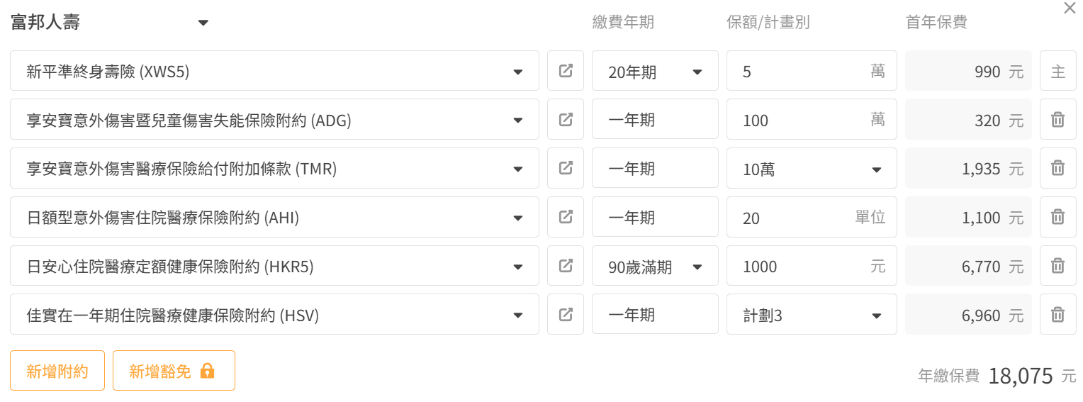Open external link for ADG rider

(x=566, y=120)
